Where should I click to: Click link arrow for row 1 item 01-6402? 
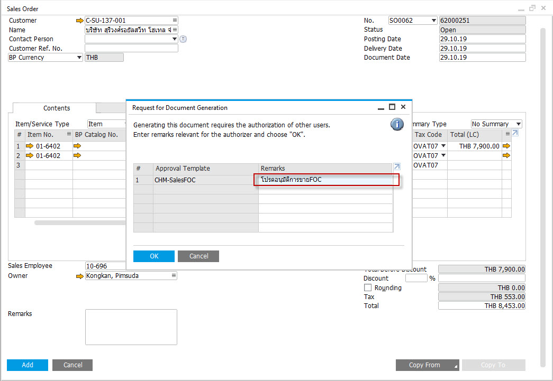tap(30, 146)
